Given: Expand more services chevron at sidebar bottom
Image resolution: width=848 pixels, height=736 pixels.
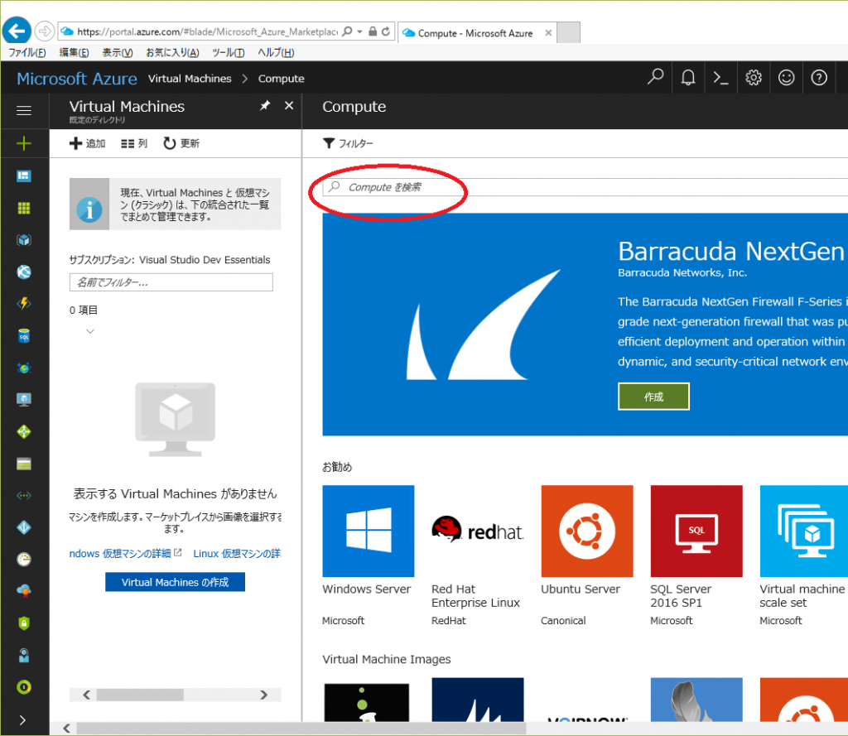Looking at the screenshot, I should (22, 719).
